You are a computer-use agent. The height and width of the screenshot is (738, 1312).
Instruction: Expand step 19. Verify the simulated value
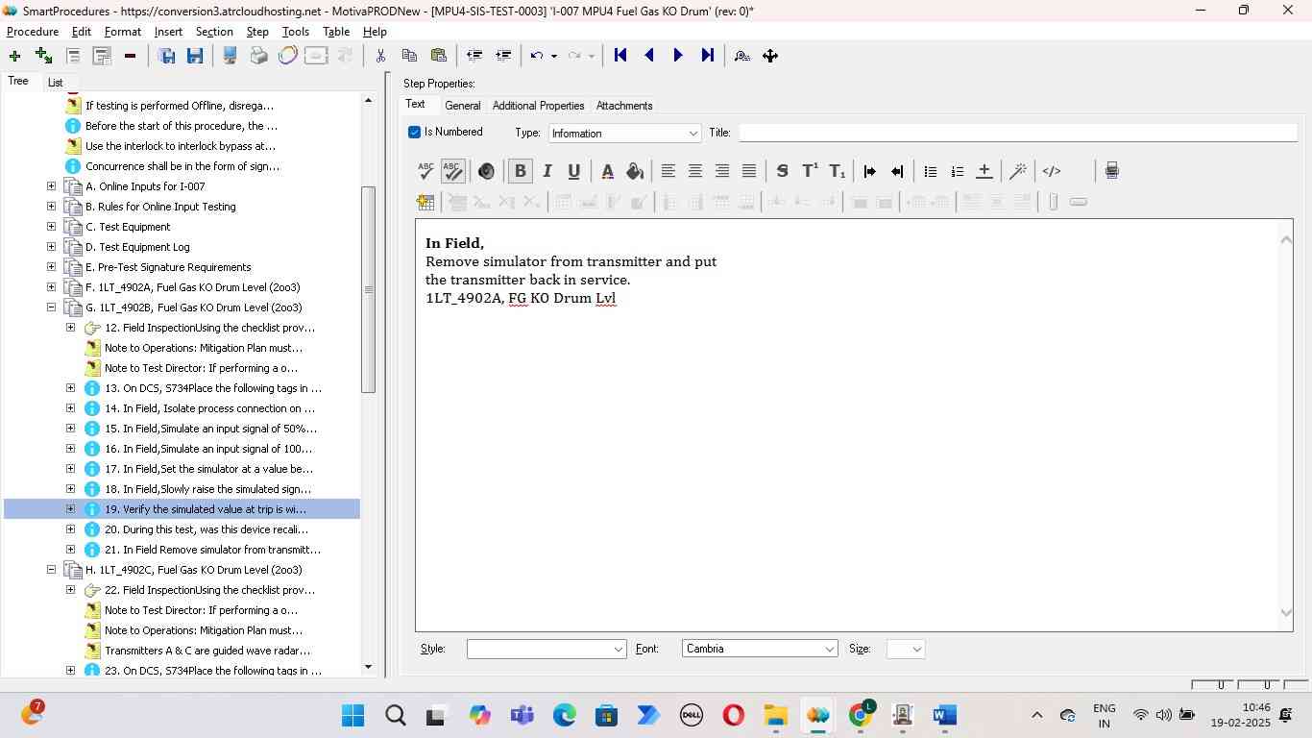tap(70, 509)
